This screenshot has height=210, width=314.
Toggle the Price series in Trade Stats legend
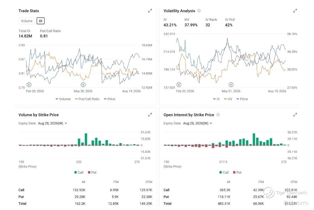[110, 99]
